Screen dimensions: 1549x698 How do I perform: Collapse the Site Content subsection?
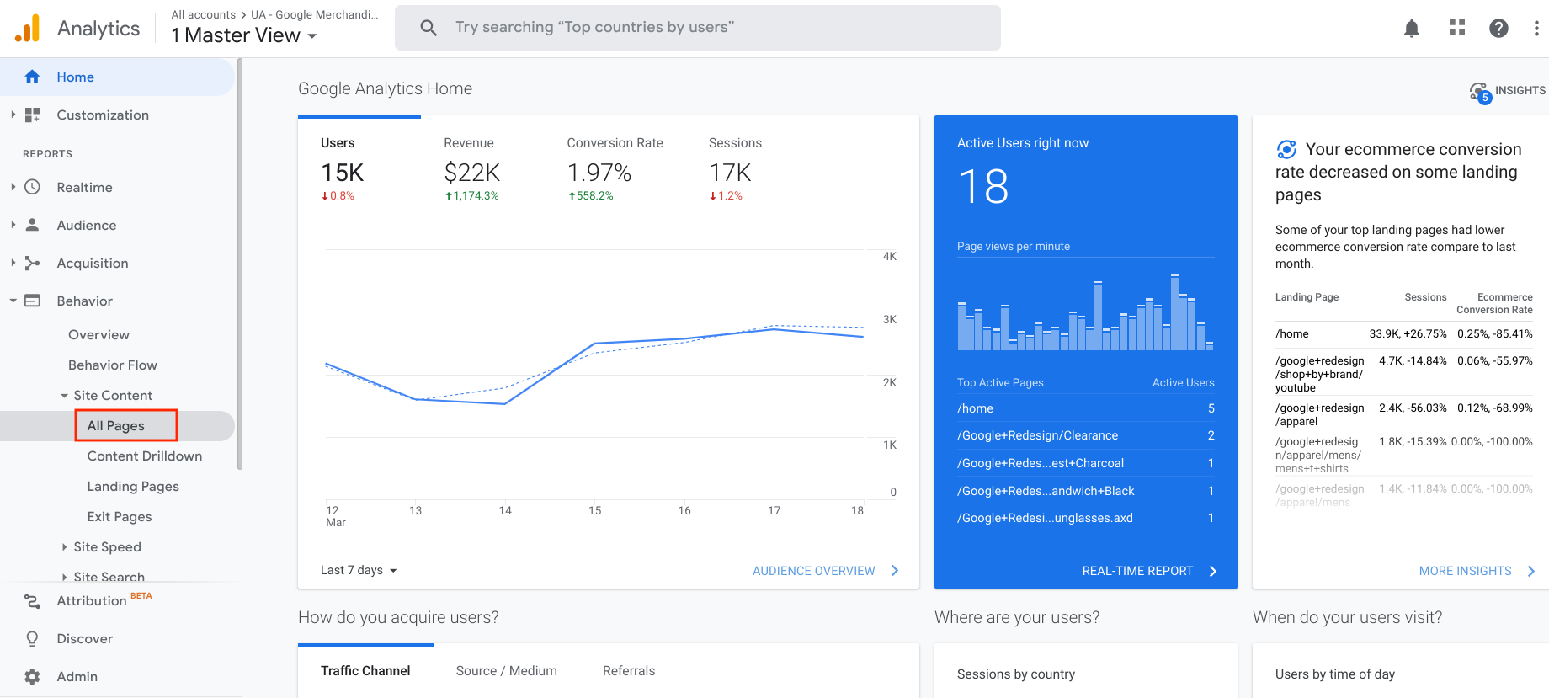tap(64, 396)
